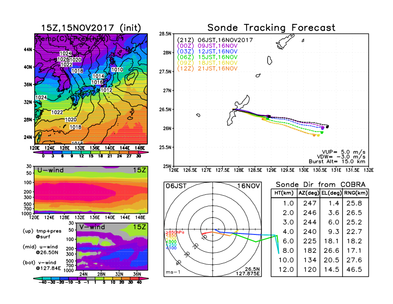Select the green '(06Z) 15JST,16NOV' legend entry
The width and height of the screenshot is (393, 304).
207,57
